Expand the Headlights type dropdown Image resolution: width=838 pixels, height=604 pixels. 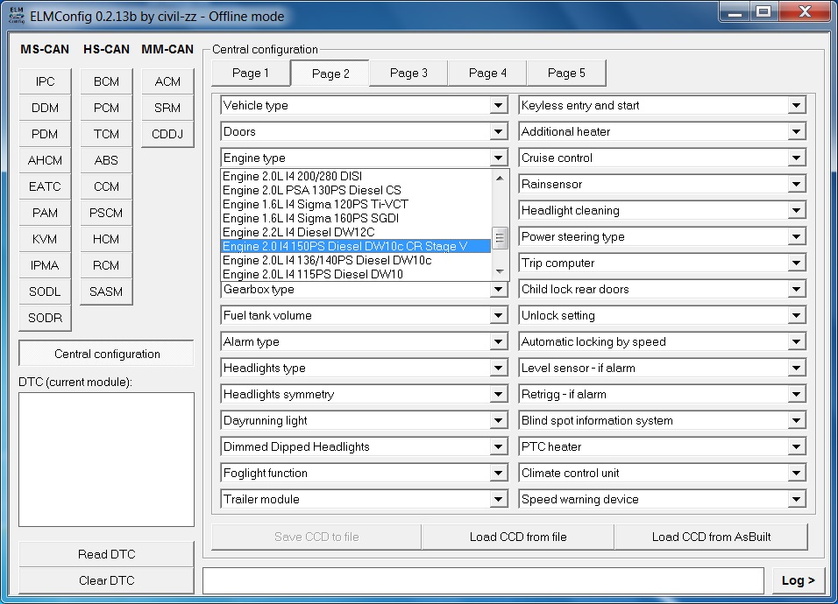[x=499, y=369]
